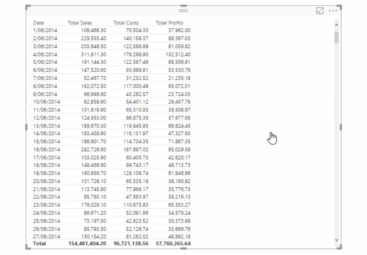This screenshot has height=255, width=367.
Task: Click sales value 108,466.30
Action: click(x=94, y=30)
